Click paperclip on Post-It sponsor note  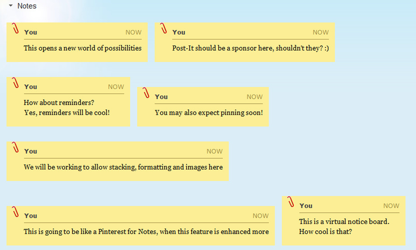tap(163, 28)
